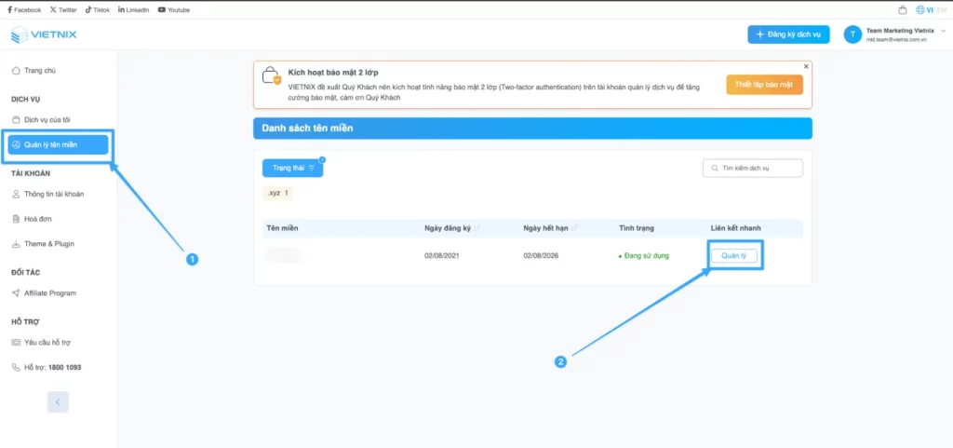This screenshot has height=448, width=953.
Task: Open the shopping bag cart icon
Action: tap(902, 10)
